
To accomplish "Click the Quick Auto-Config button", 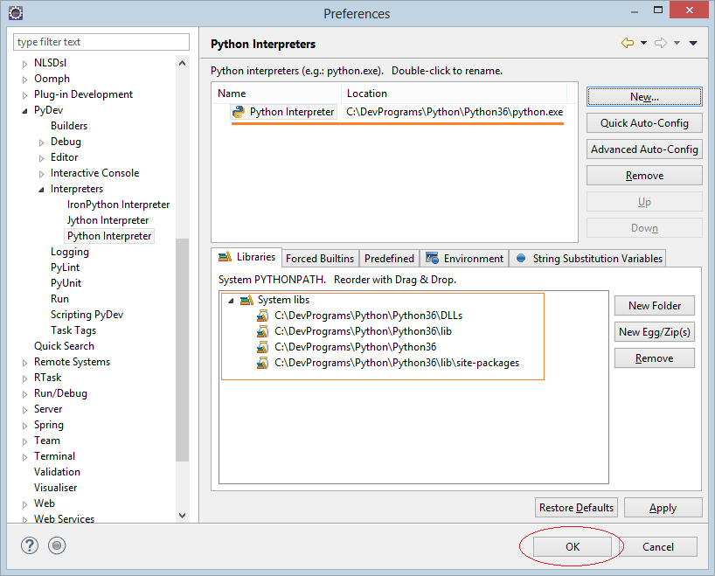I will 644,123.
